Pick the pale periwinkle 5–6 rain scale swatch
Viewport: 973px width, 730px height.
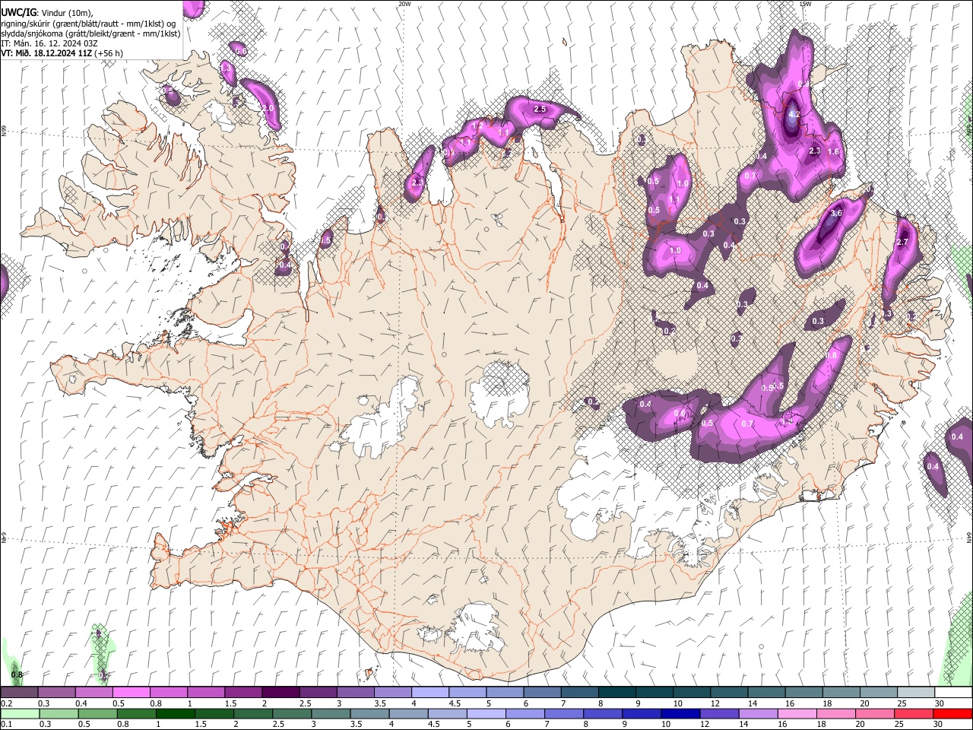pyautogui.click(x=485, y=713)
